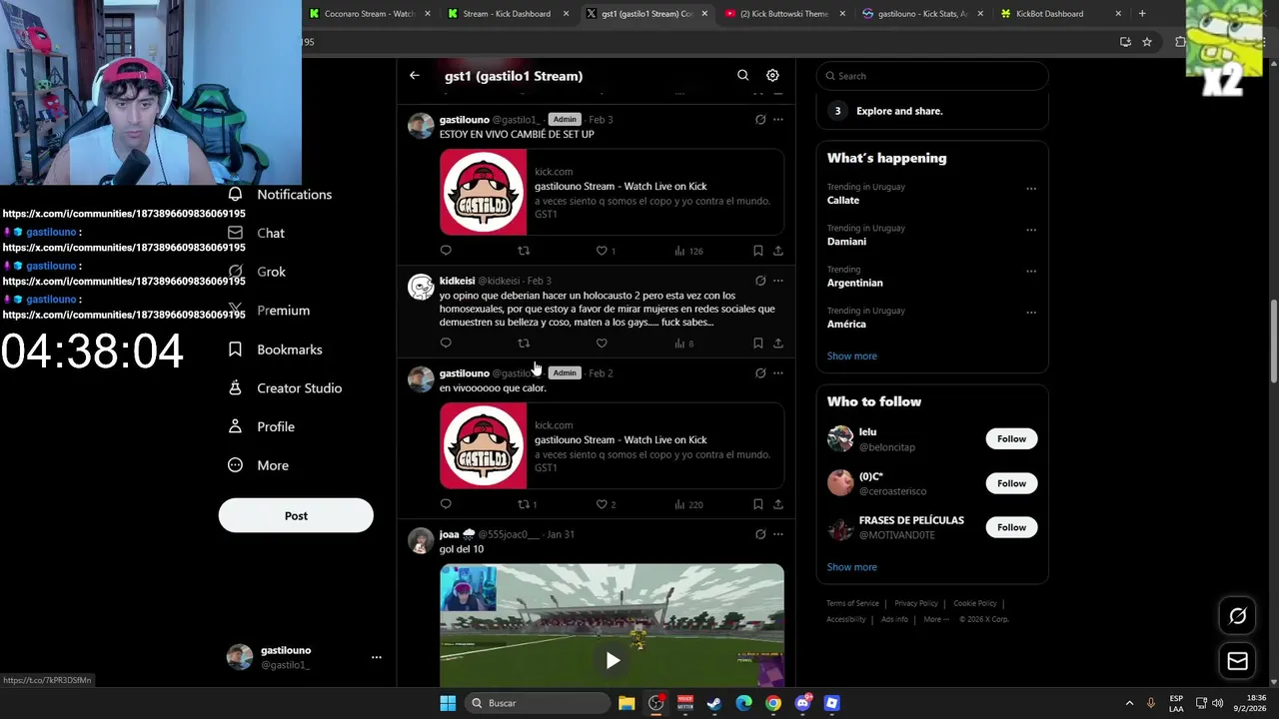Follow lelu @beloncitap
Image resolution: width=1279 pixels, height=719 pixels.
(1011, 439)
